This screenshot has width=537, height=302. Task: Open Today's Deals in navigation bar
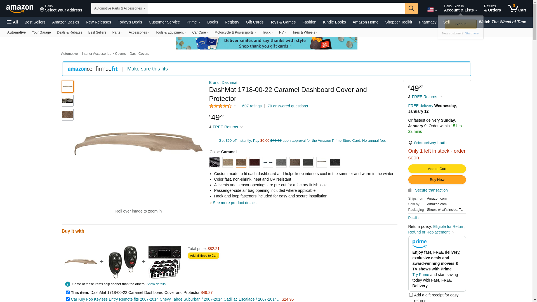[x=130, y=22]
